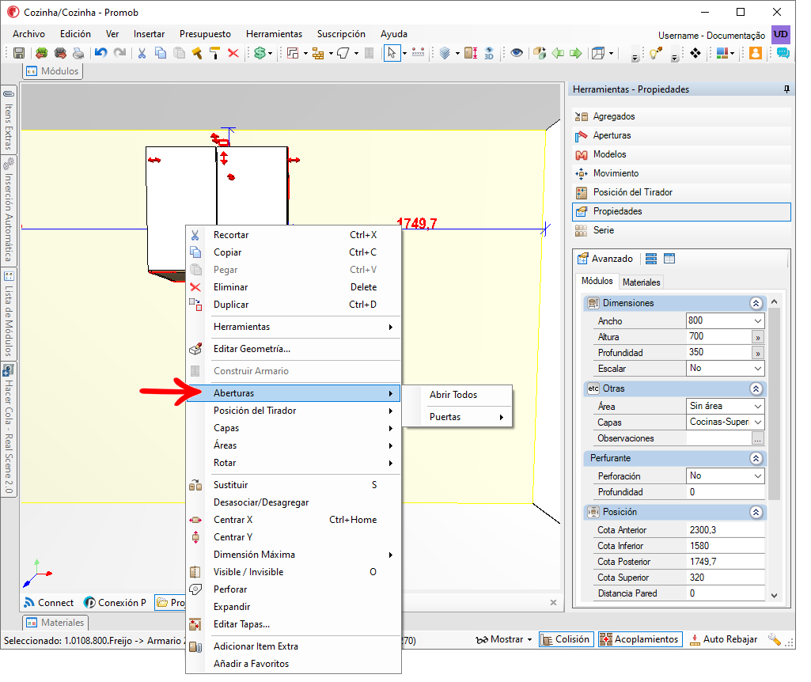Click the Undo arrow icon
This screenshot has height=682, width=811.
(100, 53)
